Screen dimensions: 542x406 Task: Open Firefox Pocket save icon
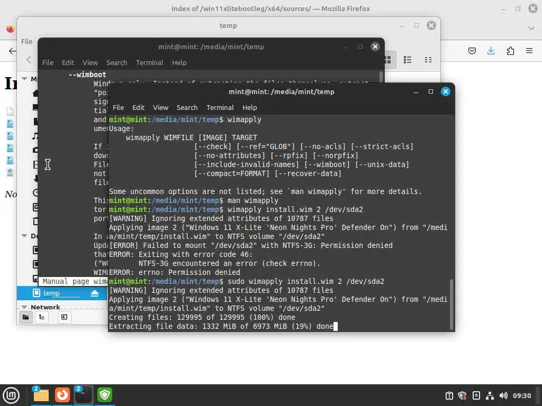coord(472,51)
